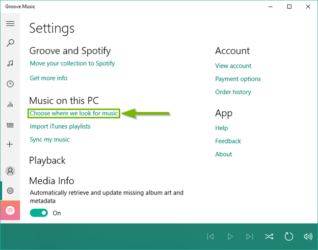This screenshot has height=250, width=318.
Task: Click the Account section heading
Action: tap(233, 51)
